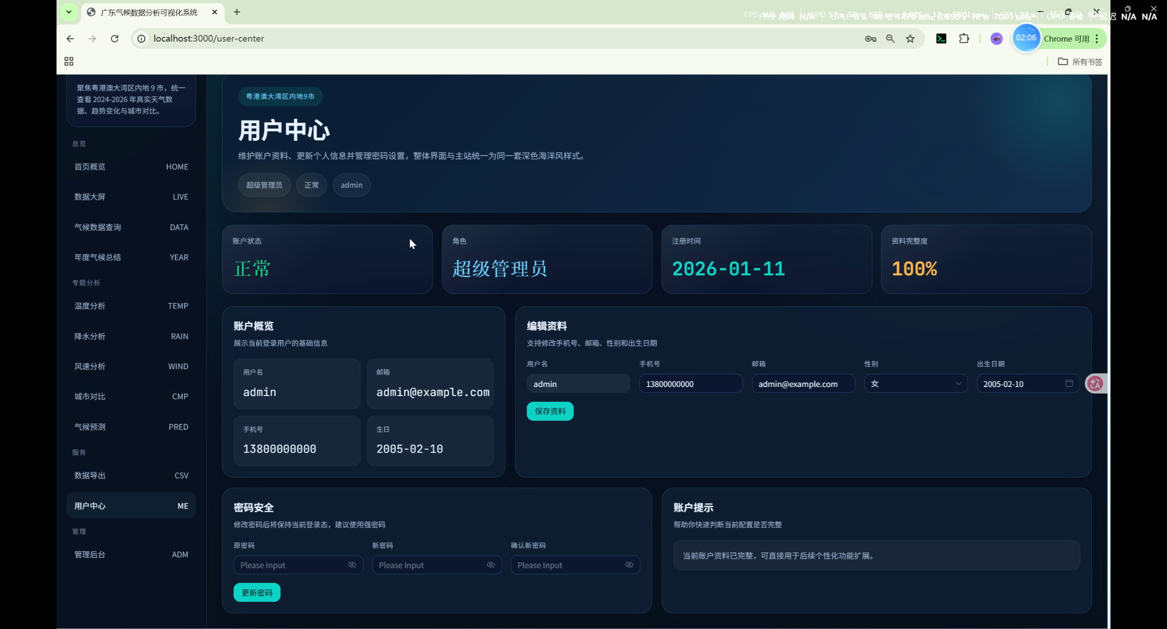
Task: Click the terminal extension icon
Action: pyautogui.click(x=941, y=39)
